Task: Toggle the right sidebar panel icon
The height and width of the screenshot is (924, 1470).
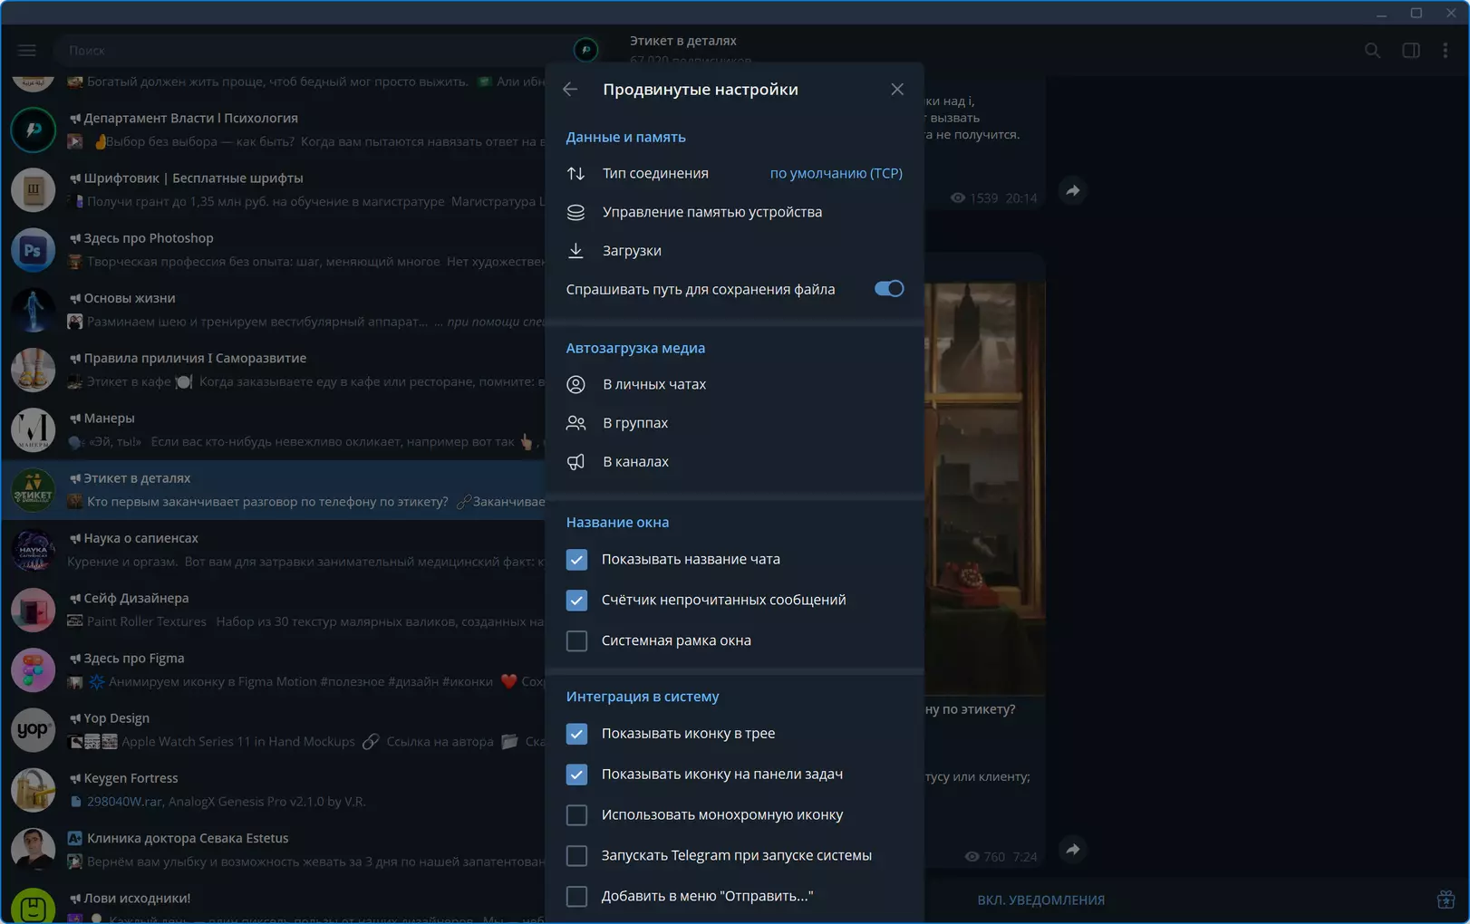Action: click(x=1411, y=51)
